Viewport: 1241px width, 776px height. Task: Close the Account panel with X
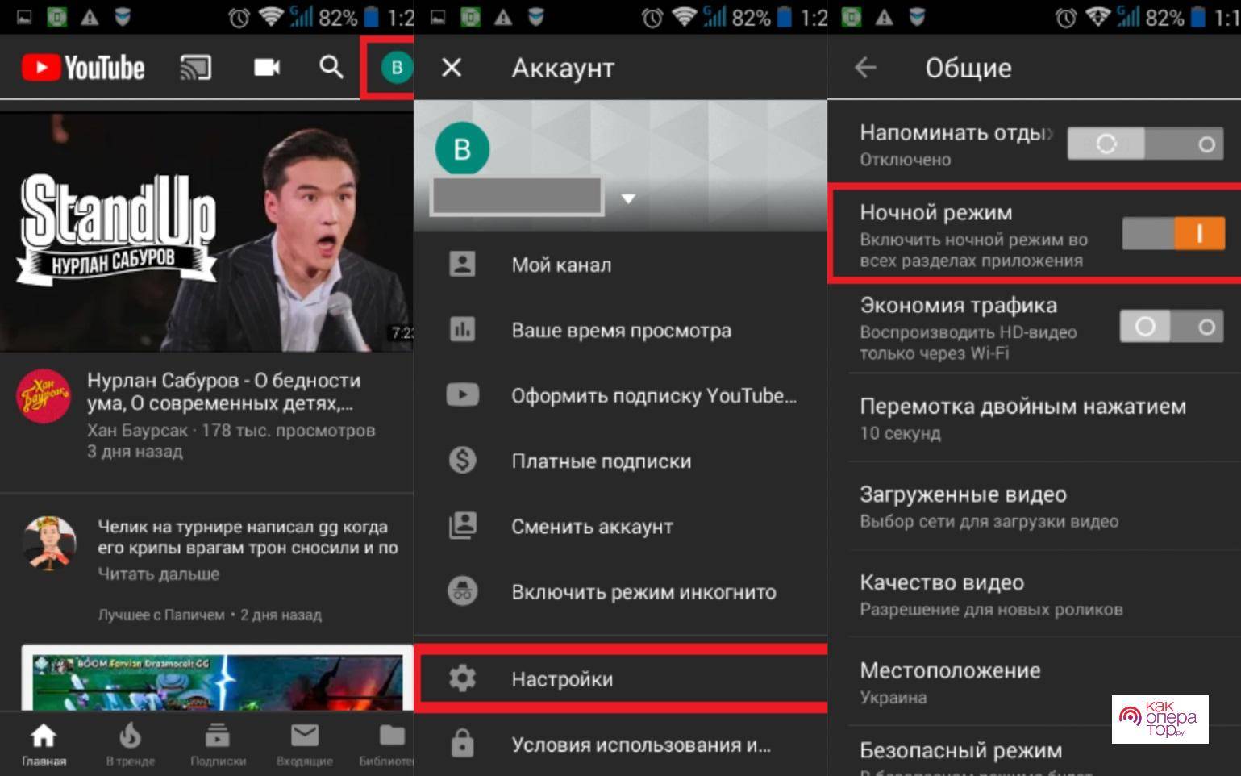pos(452,68)
